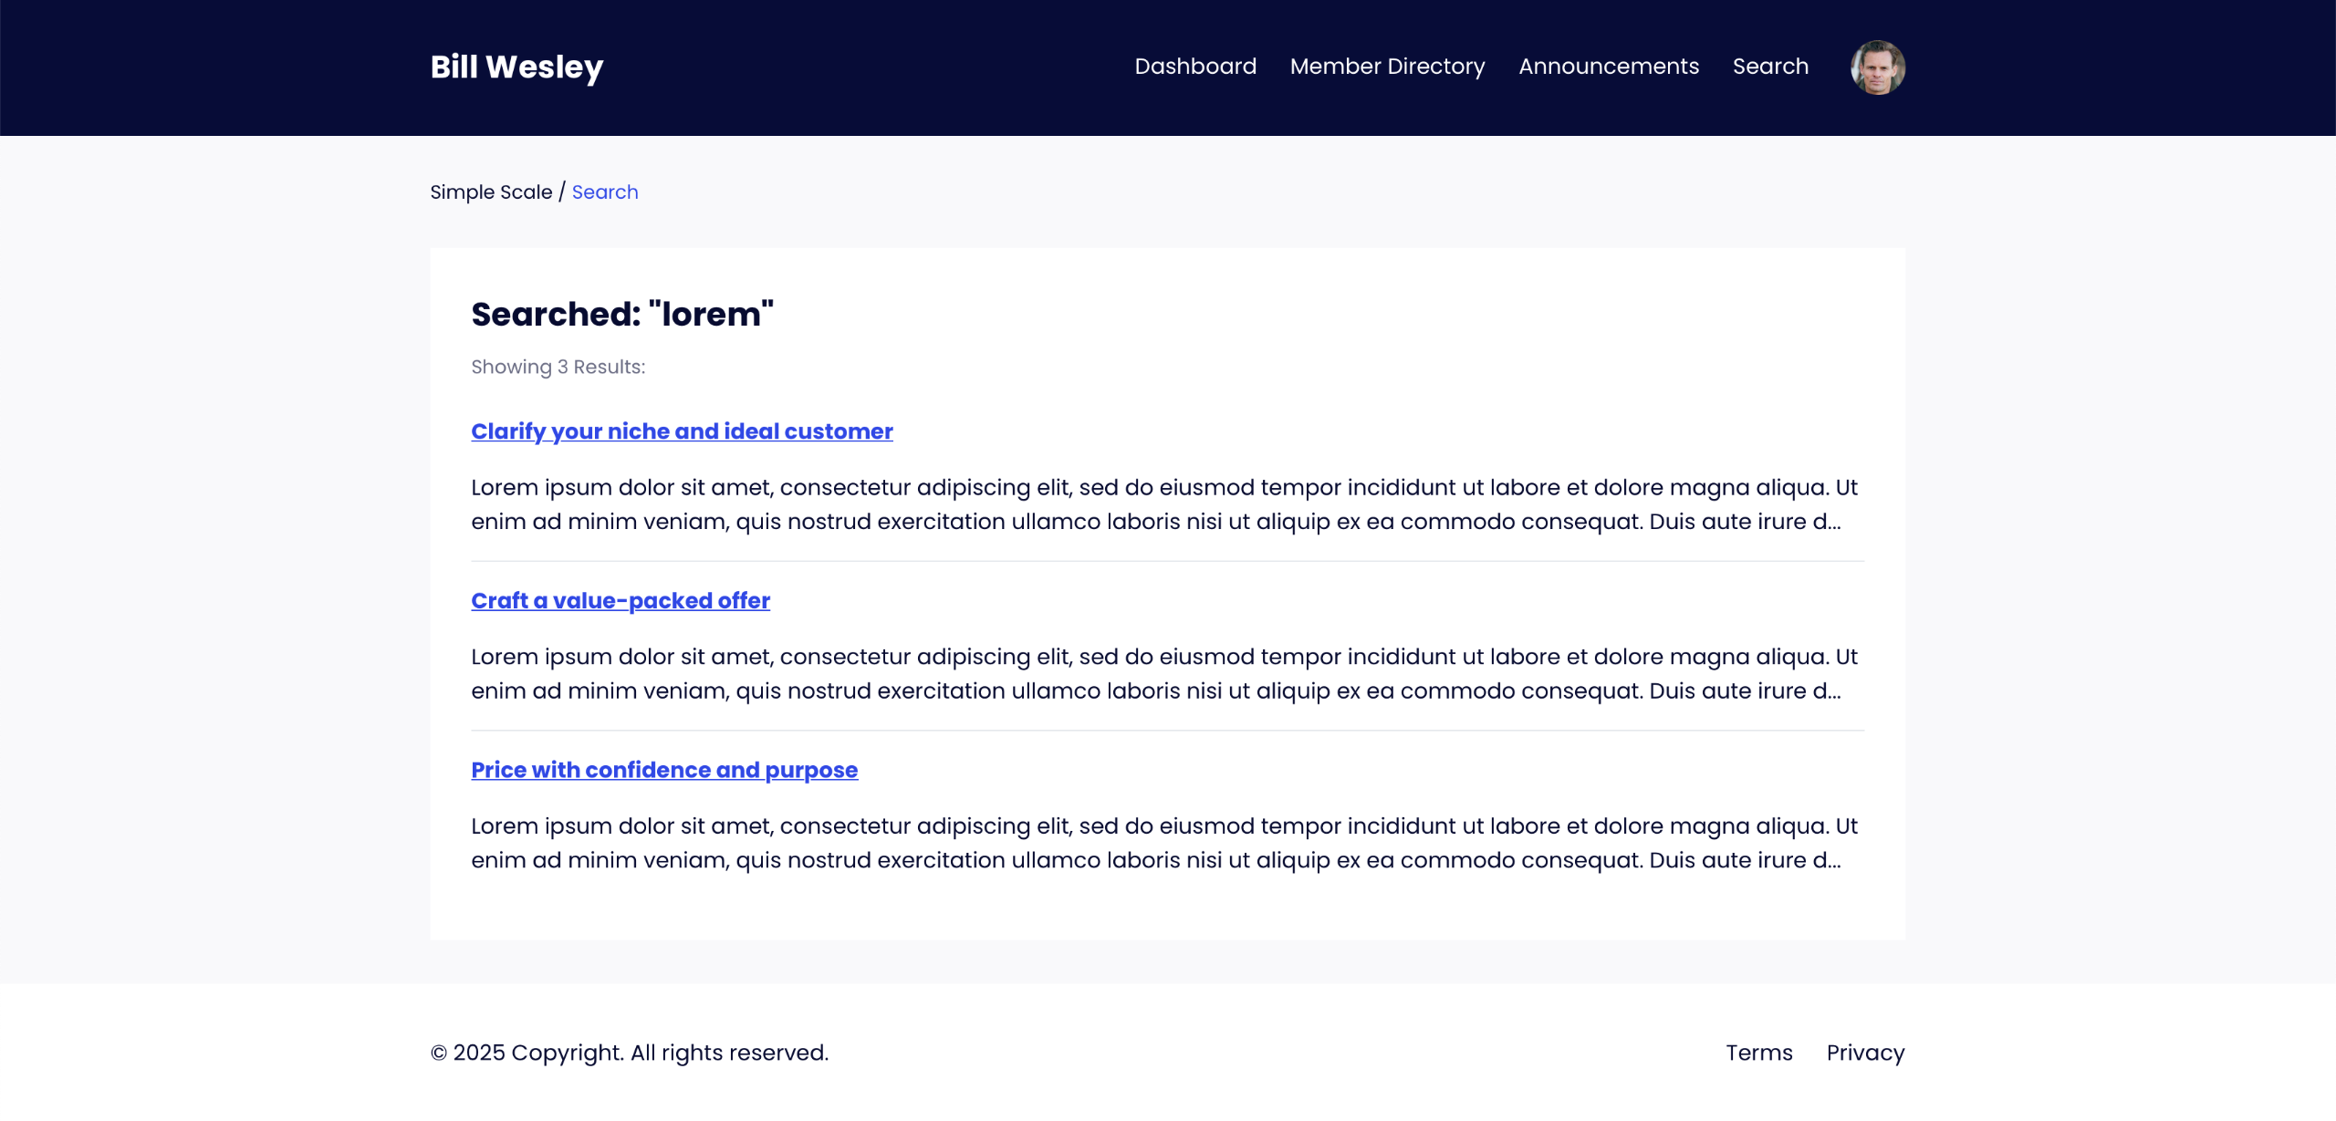Screen dimensions: 2336x1121
Task: Click the third result's excerpt paragraph
Action: 1163,843
